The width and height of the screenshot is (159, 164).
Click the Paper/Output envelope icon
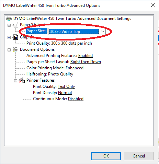tap(15, 25)
